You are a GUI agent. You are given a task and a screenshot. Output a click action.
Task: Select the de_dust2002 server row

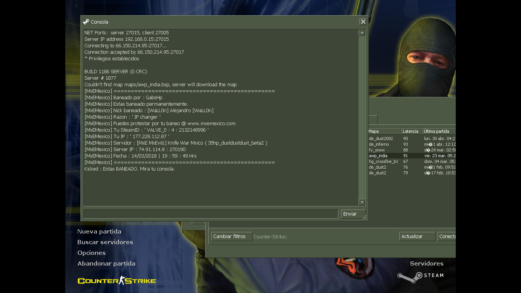click(412, 138)
